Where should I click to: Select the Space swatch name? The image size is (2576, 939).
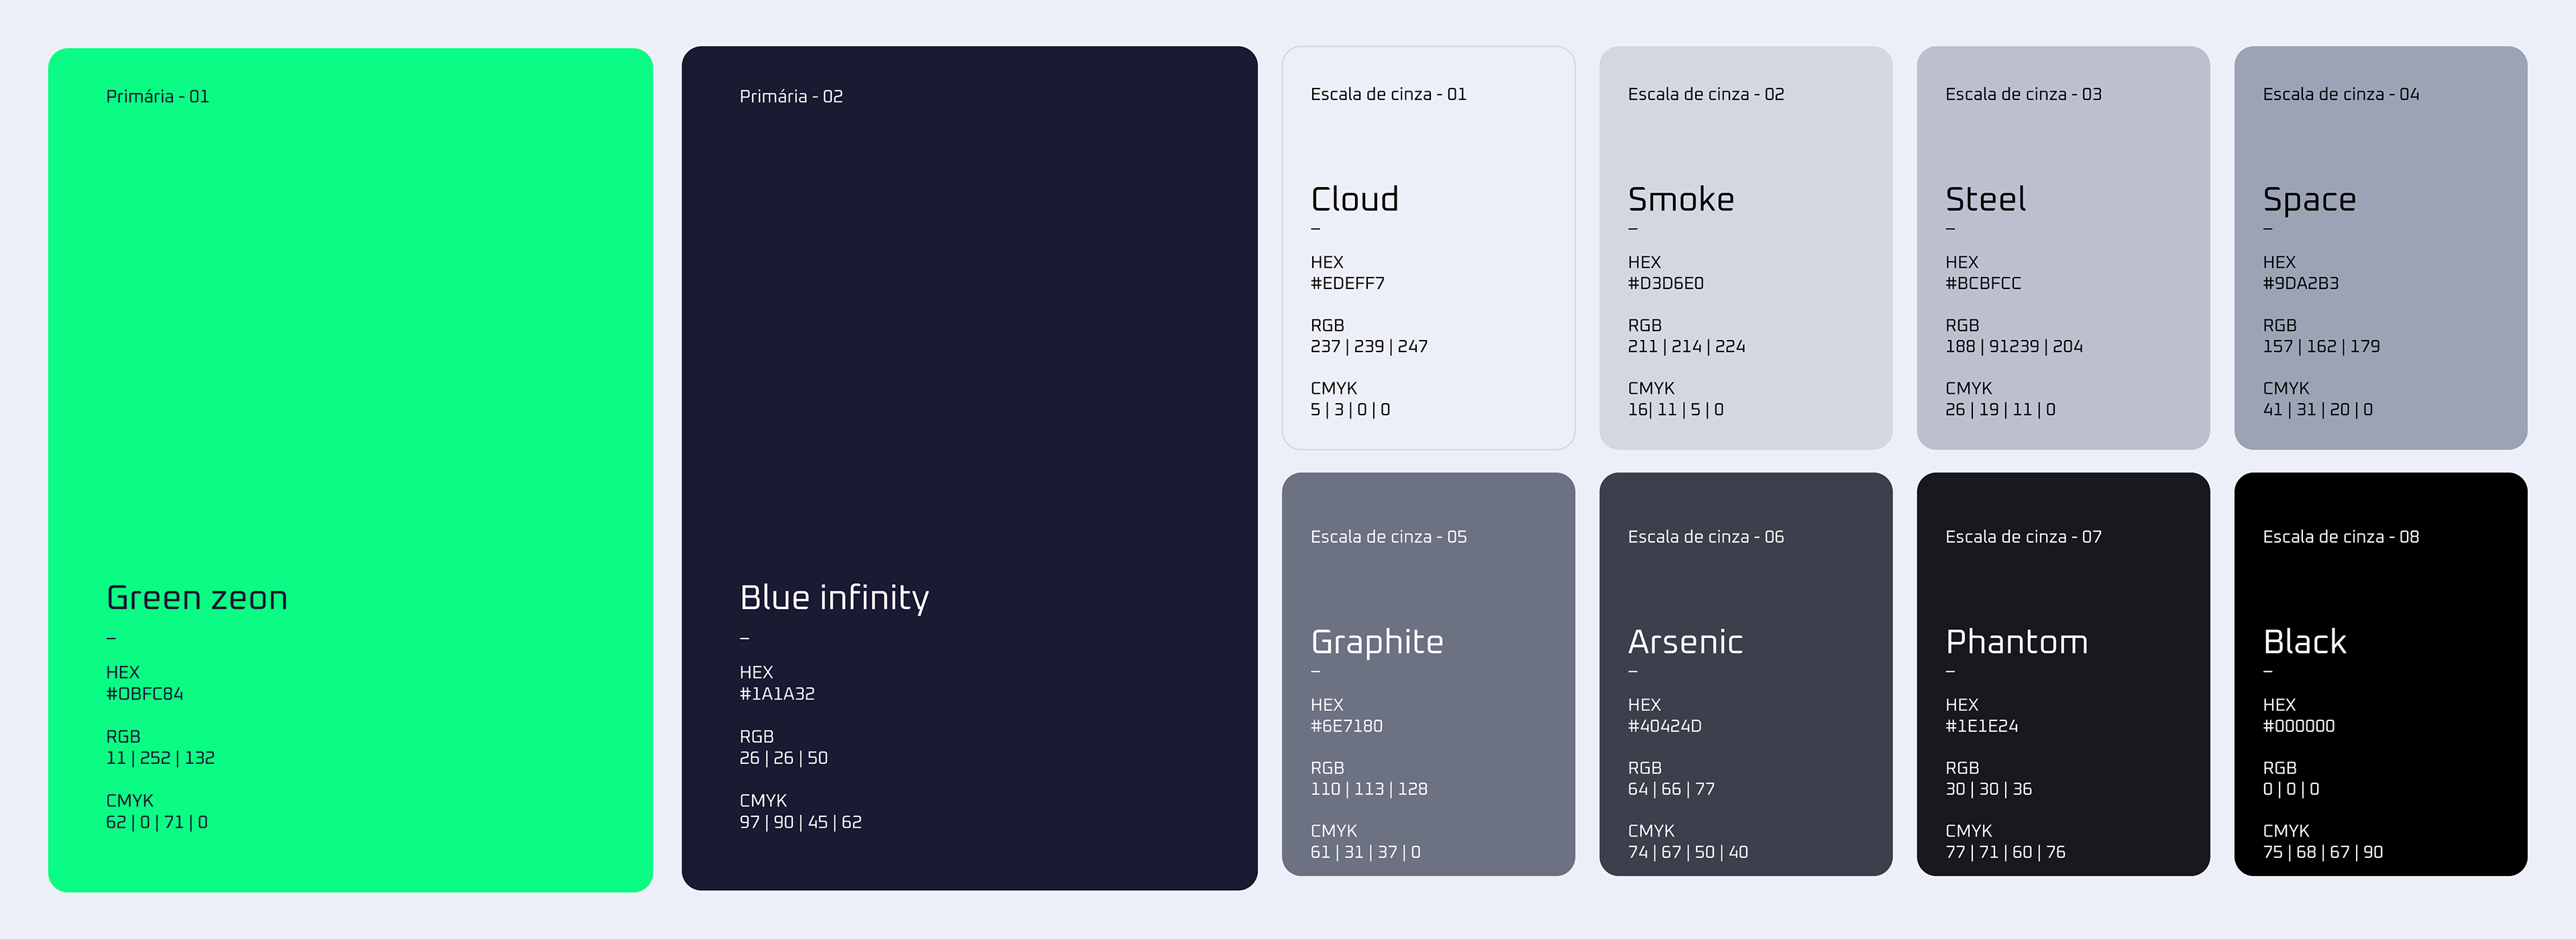coord(2310,199)
